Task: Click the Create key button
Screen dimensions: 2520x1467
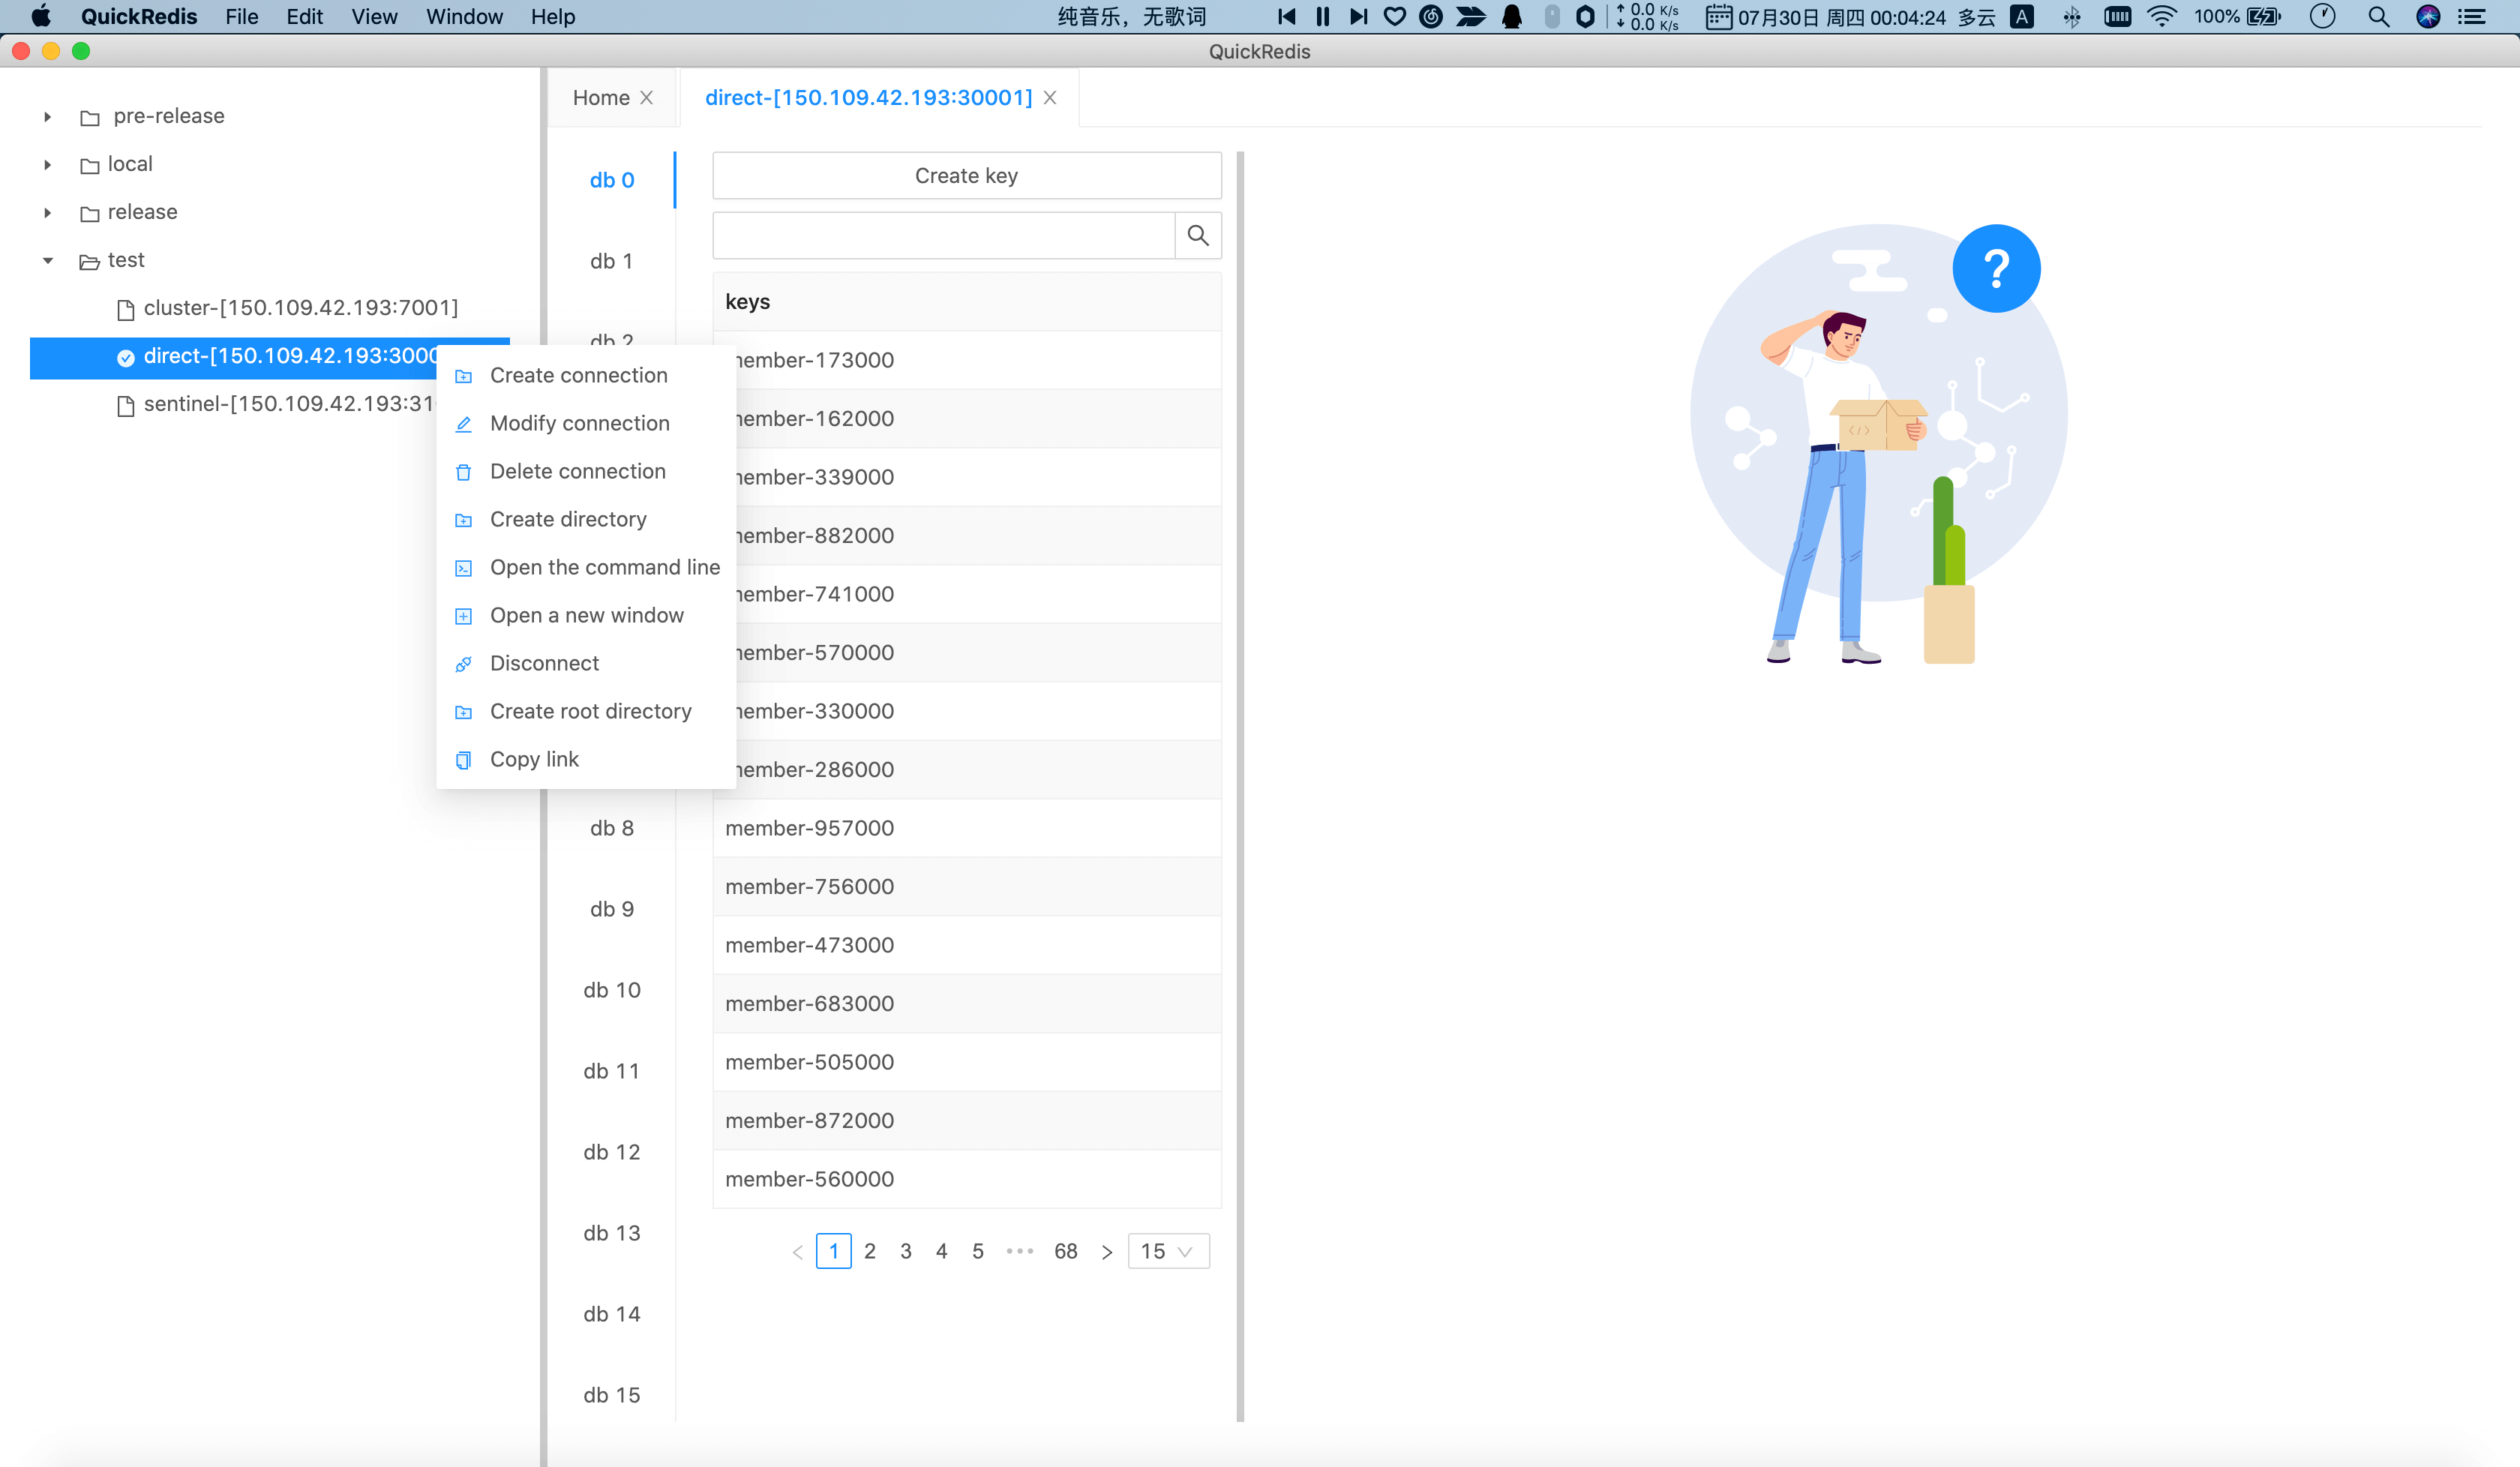Action: tap(967, 175)
